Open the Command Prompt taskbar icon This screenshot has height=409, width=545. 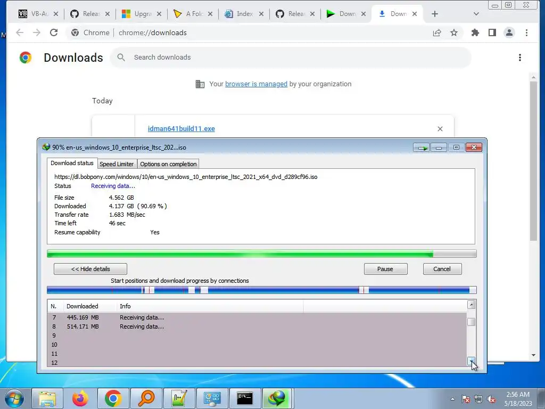click(x=245, y=398)
